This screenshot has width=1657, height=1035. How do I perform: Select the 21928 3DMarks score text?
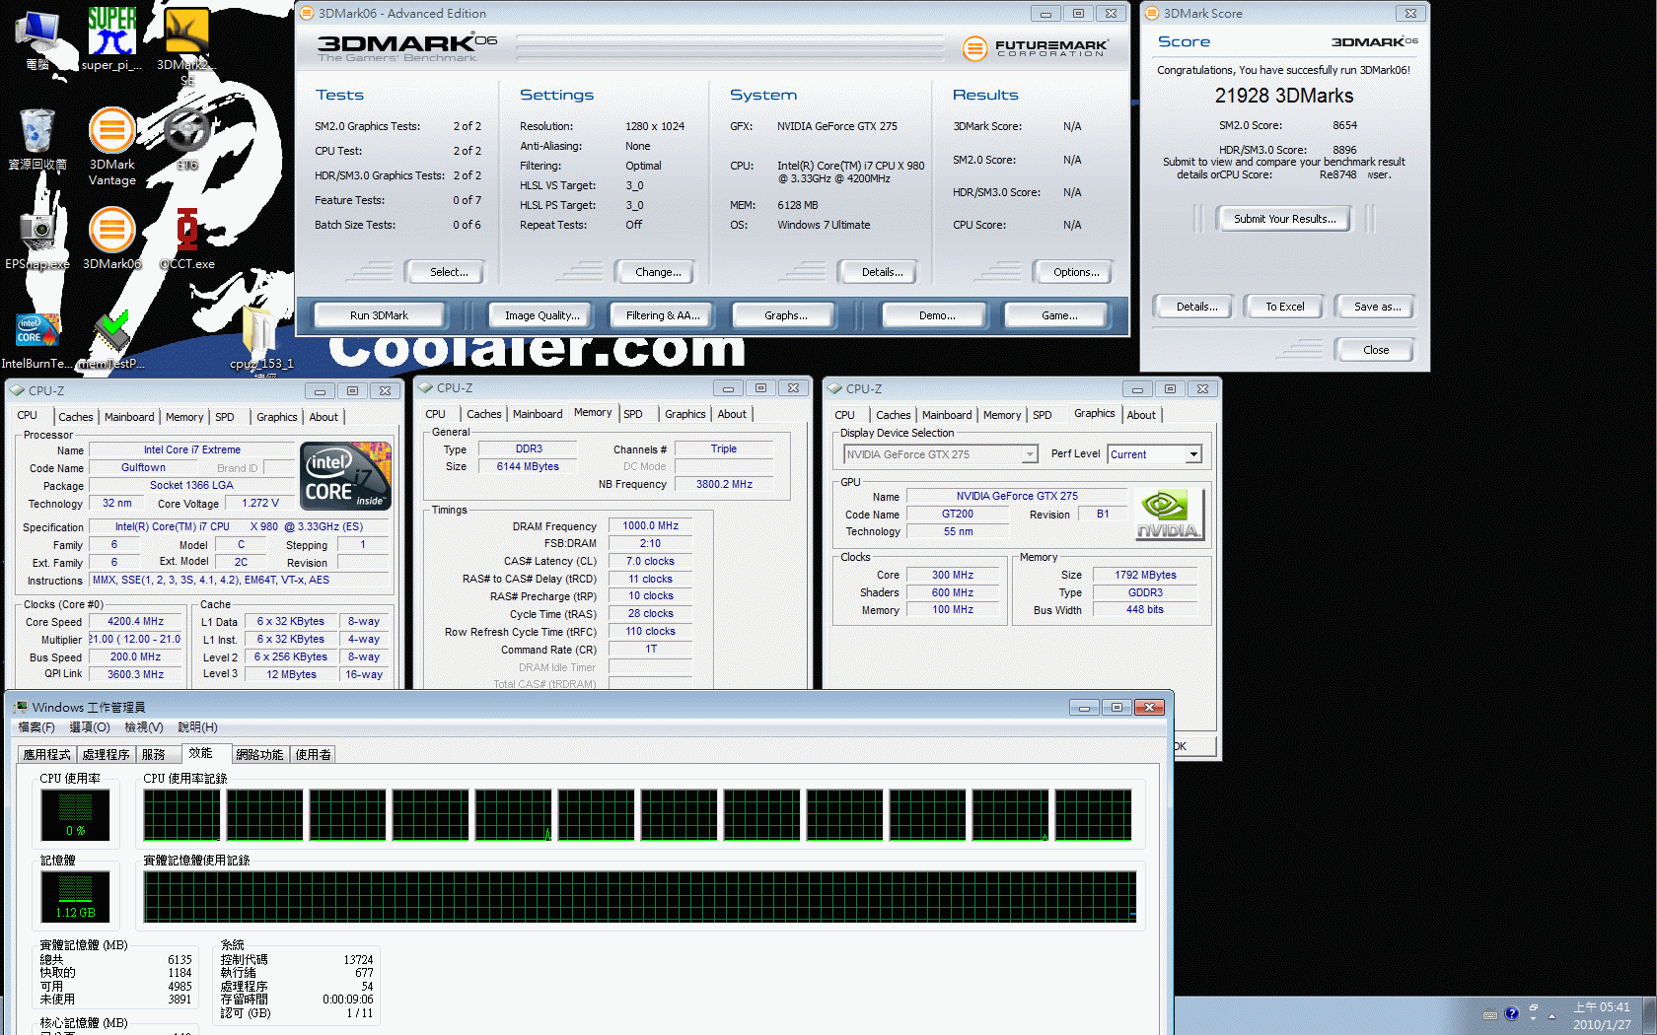[x=1283, y=96]
